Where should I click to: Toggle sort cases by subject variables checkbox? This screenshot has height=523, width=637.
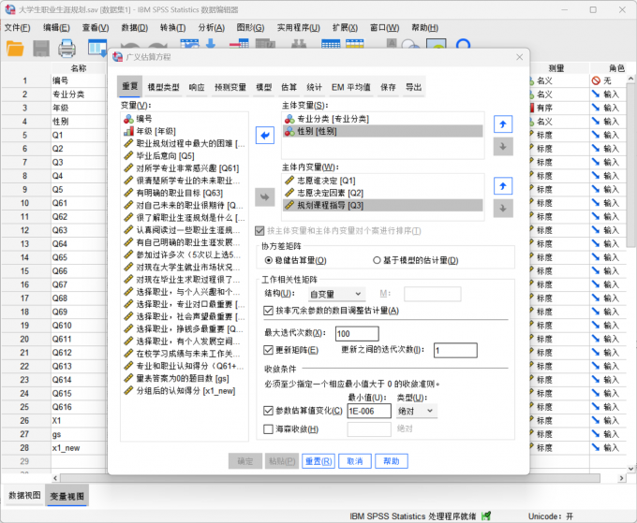[x=259, y=231]
